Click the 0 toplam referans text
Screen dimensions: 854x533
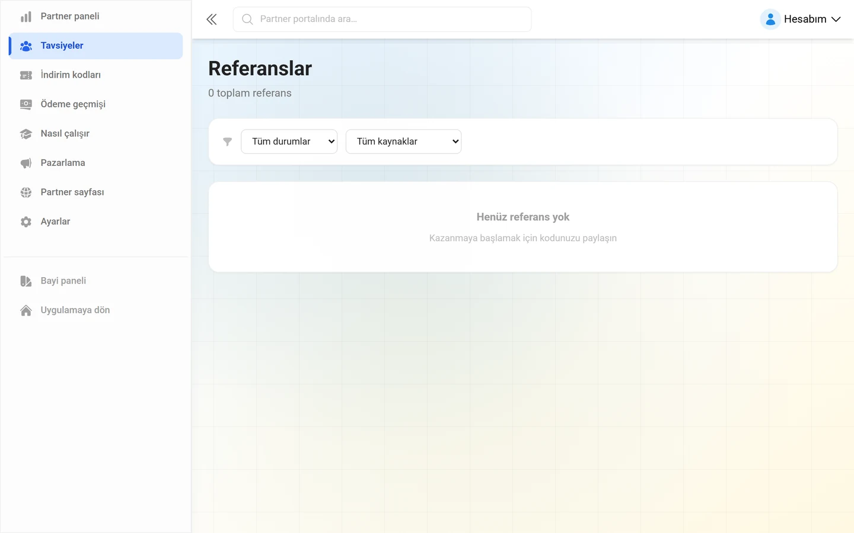coord(250,93)
